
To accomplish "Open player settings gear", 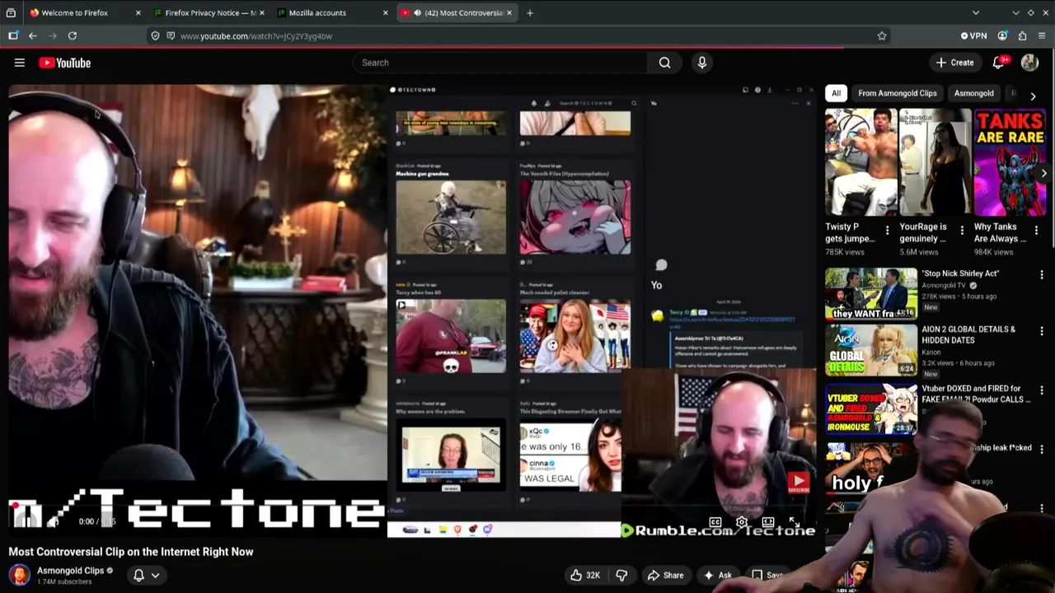I will 742,522.
